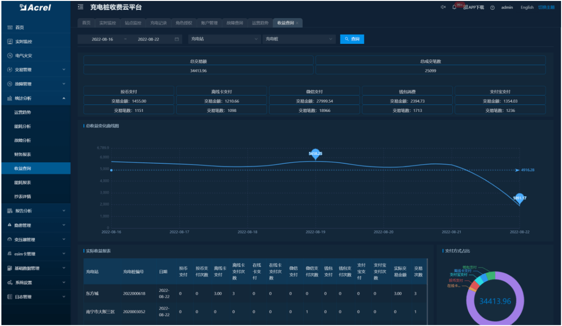
Task: Switch language to English
Action: [x=527, y=7]
